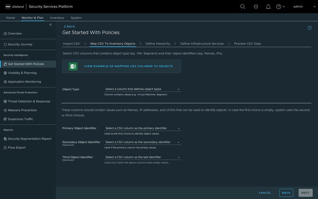The image size is (318, 199).
Task: Click the search magnifier icon in header
Action: (x=243, y=7)
